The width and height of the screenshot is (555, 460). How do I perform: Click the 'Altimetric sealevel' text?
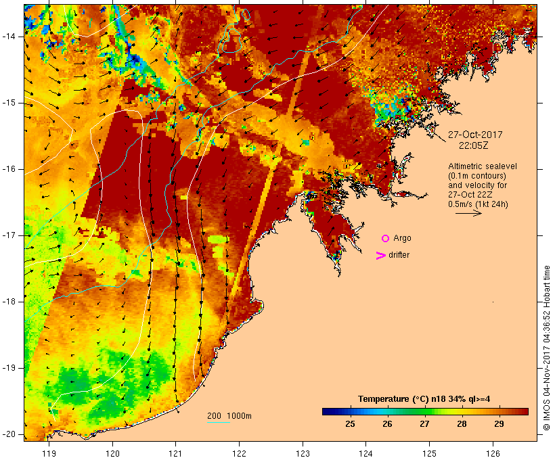[x=483, y=166]
